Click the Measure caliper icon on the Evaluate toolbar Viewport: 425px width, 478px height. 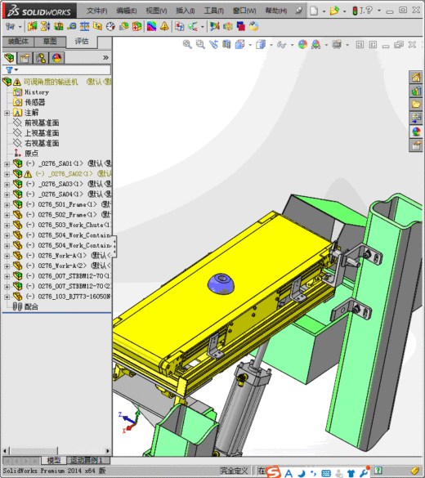point(72,26)
